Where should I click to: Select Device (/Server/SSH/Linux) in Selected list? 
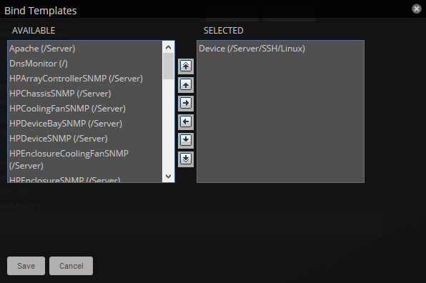click(x=280, y=49)
